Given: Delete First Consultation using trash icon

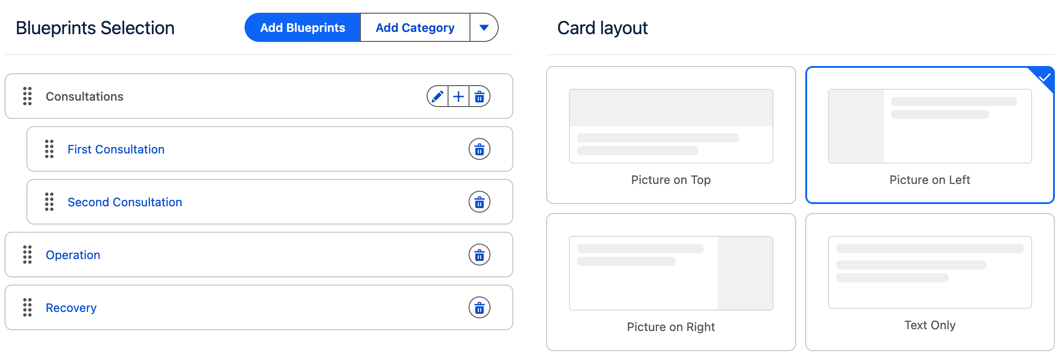Looking at the screenshot, I should pyautogui.click(x=480, y=149).
